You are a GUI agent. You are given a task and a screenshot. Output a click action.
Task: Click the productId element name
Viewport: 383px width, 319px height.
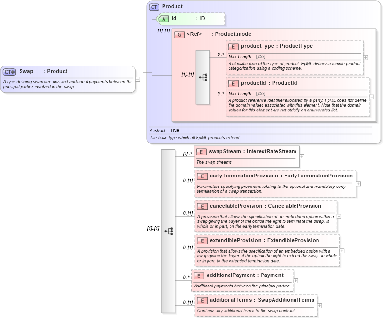pos(253,83)
